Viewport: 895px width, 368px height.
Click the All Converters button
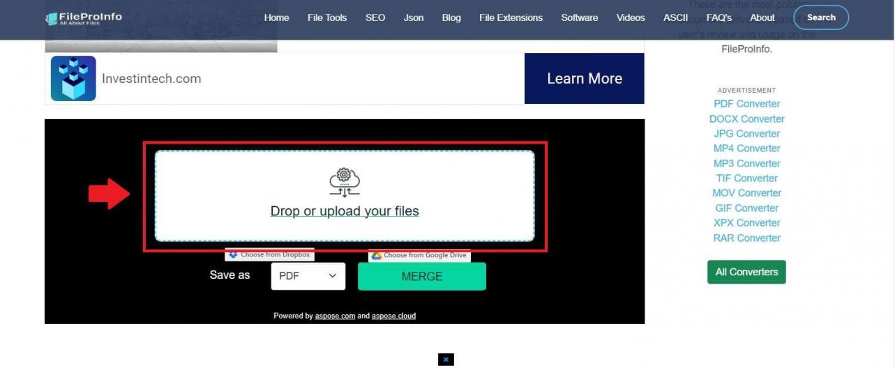[746, 272]
